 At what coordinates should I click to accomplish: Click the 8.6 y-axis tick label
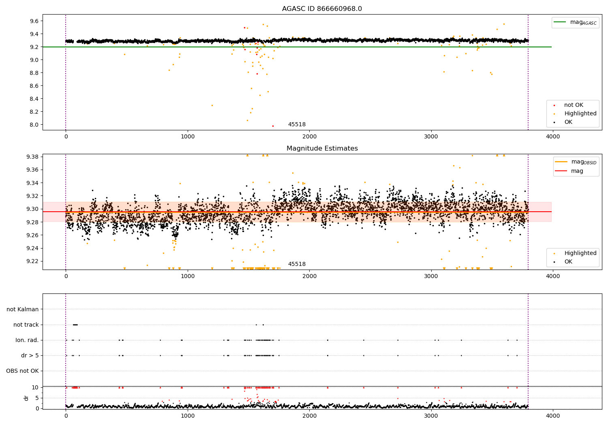34,86
